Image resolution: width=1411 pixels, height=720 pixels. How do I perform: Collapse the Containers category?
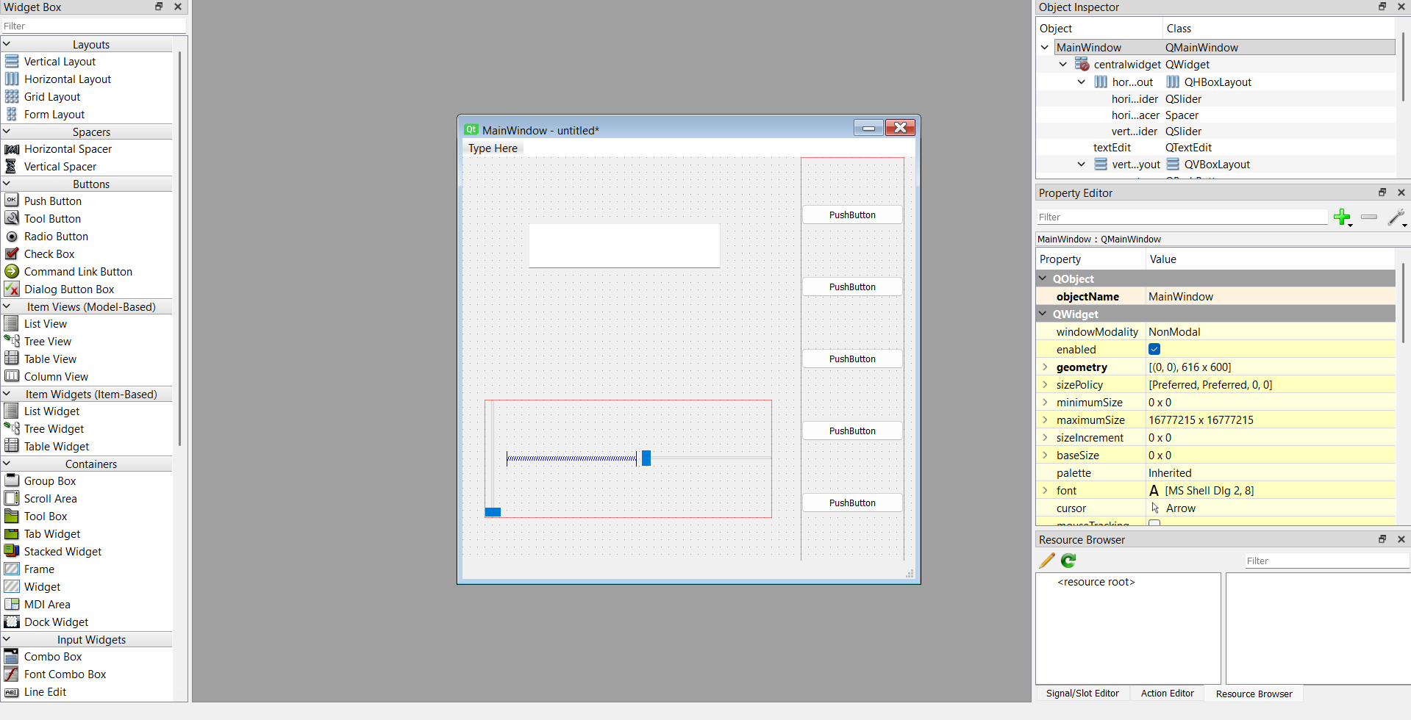coord(7,464)
